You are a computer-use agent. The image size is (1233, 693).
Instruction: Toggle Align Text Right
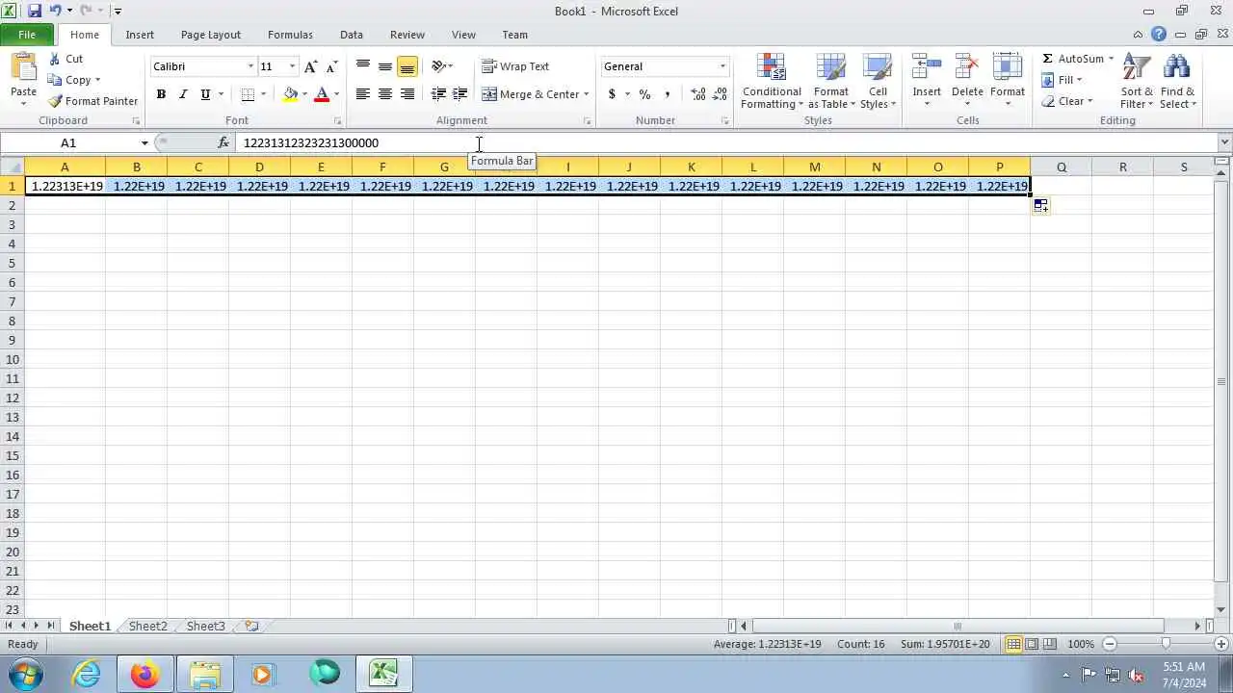click(x=407, y=94)
